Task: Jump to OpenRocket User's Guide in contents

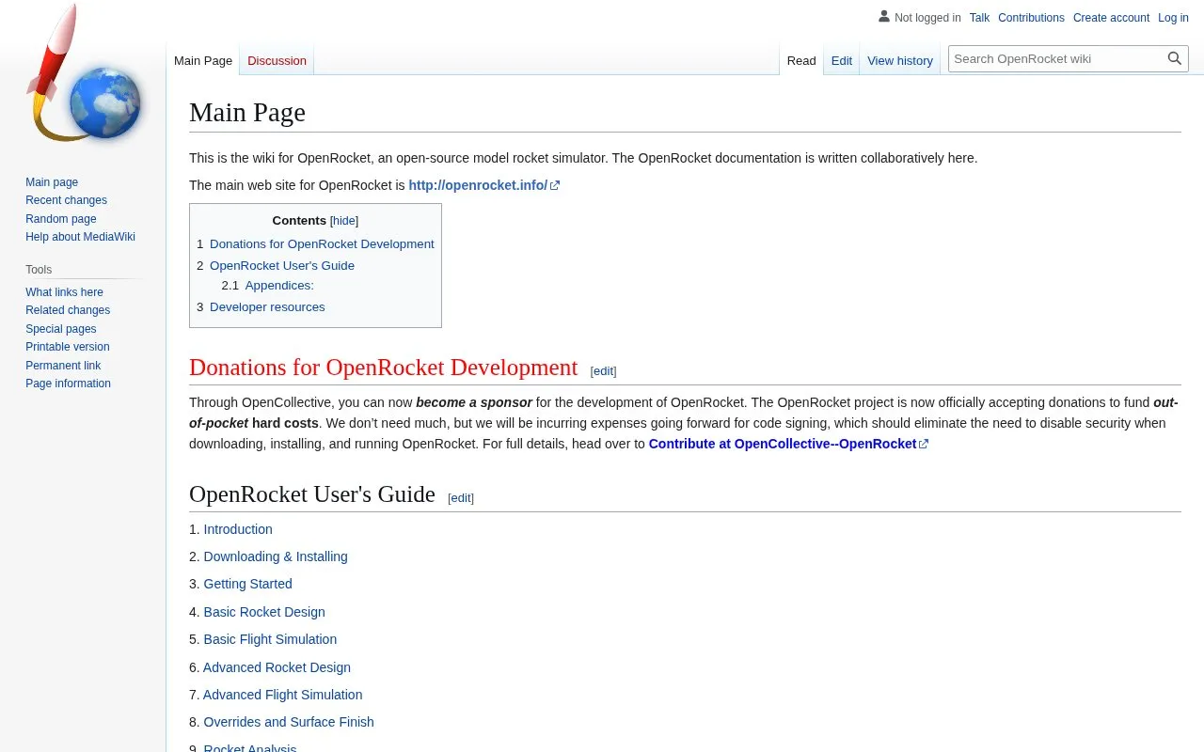Action: (282, 265)
